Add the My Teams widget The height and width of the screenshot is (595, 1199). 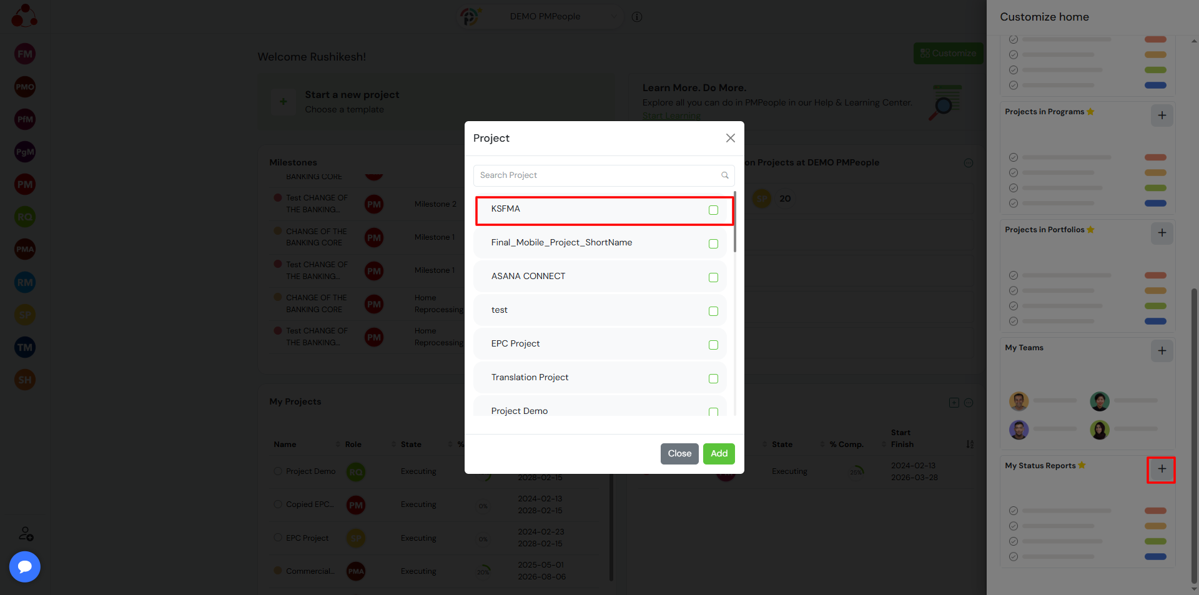coord(1162,351)
